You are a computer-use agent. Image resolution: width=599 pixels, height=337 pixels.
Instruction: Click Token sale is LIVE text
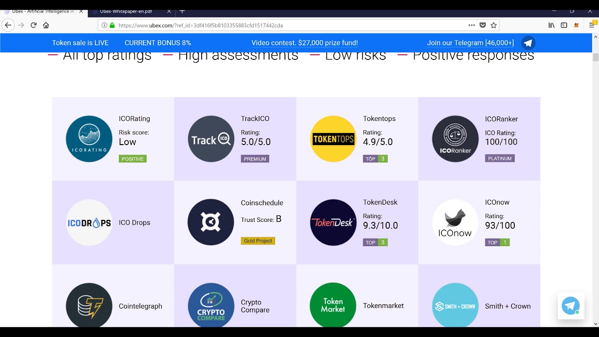[80, 43]
